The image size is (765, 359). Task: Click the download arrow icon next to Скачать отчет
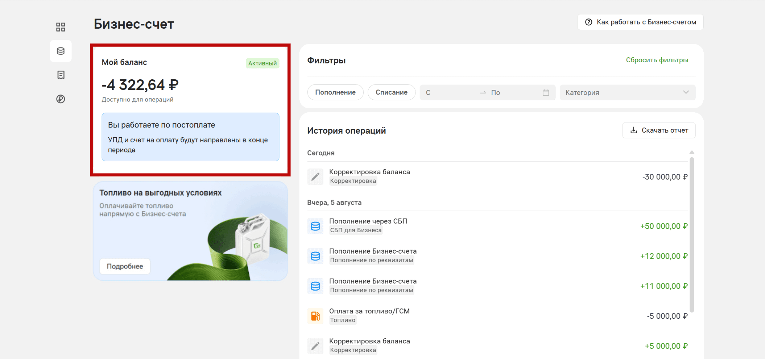pyautogui.click(x=633, y=130)
